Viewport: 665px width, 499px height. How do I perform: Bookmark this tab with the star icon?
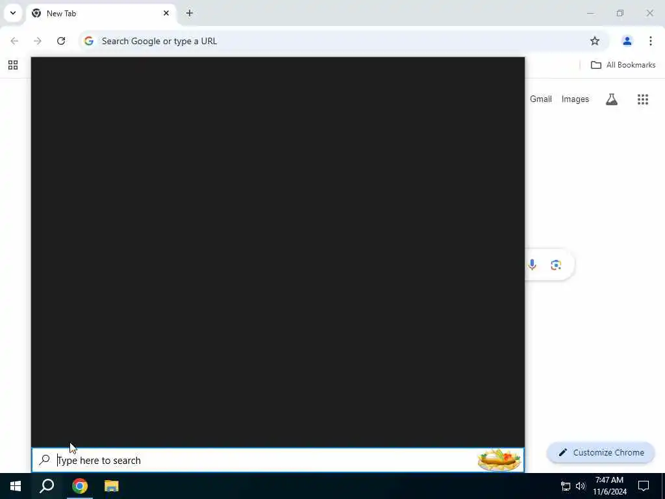[595, 41]
